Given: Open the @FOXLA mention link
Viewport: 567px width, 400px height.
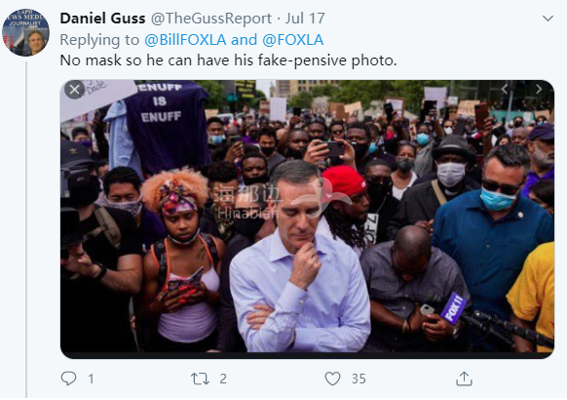Looking at the screenshot, I should pos(292,40).
